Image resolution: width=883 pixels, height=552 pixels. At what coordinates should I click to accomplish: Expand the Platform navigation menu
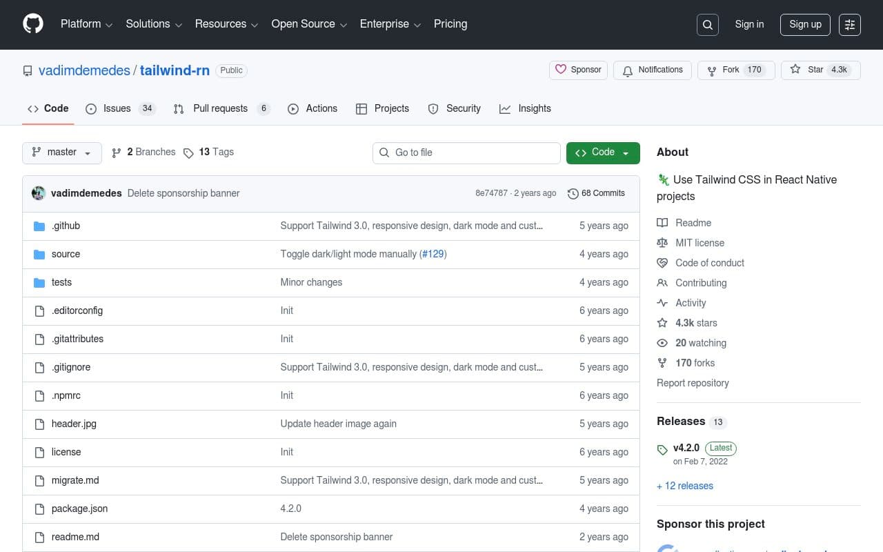click(86, 24)
